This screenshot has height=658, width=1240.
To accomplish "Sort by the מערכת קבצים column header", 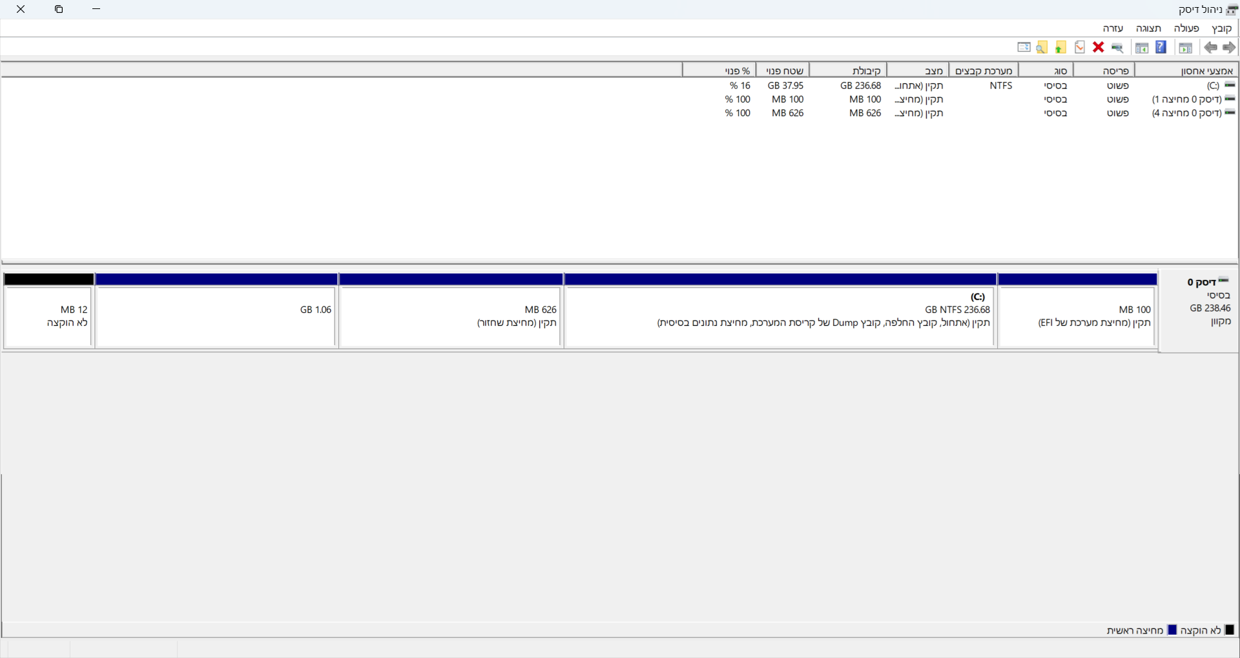I will (x=984, y=70).
